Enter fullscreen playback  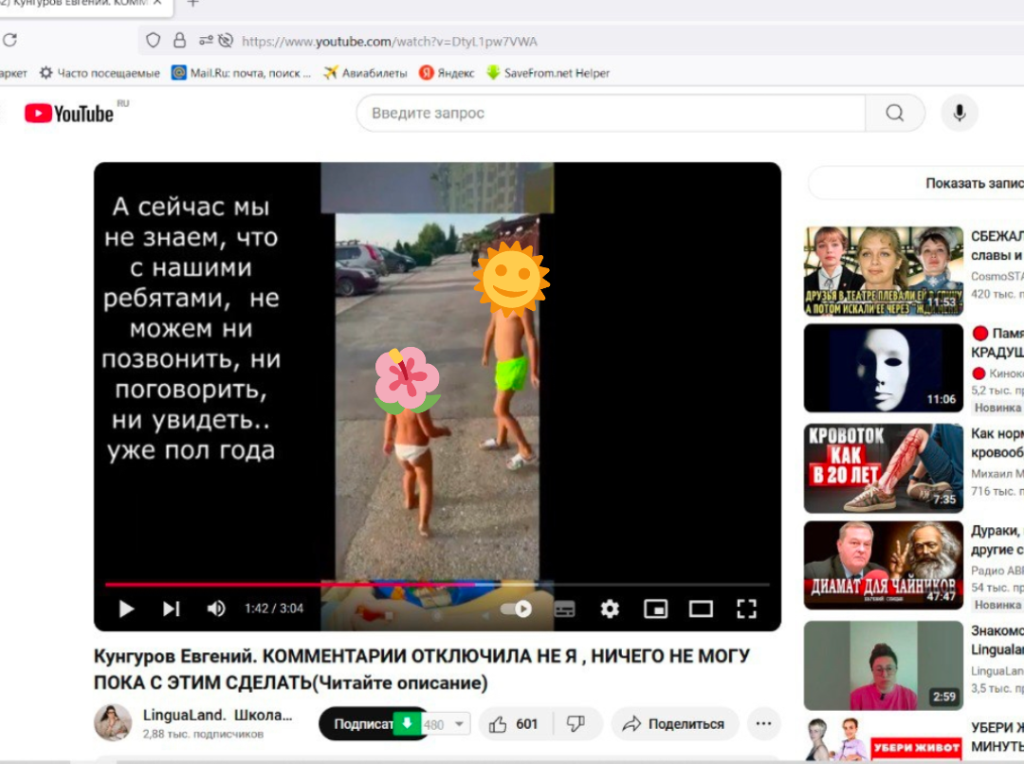744,610
